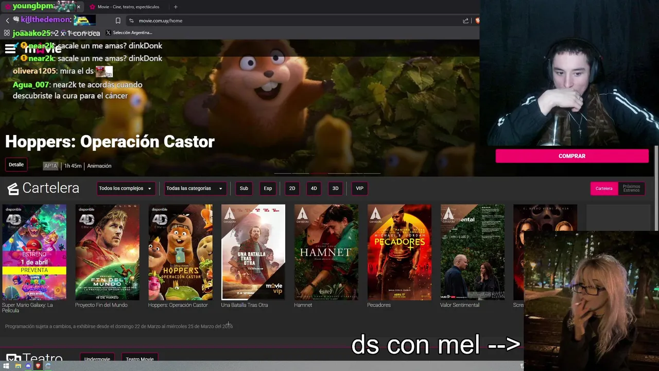Click the Cartelera ticket icon
This screenshot has width=659, height=371.
point(13,189)
